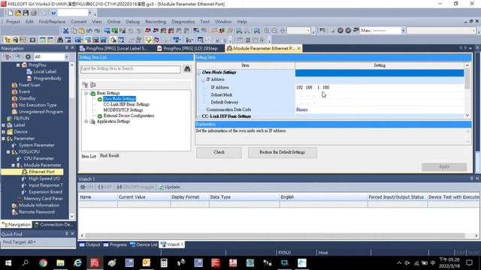This screenshot has height=270, width=481.
Task: Click the Watch ON icon button
Action: coord(86,187)
